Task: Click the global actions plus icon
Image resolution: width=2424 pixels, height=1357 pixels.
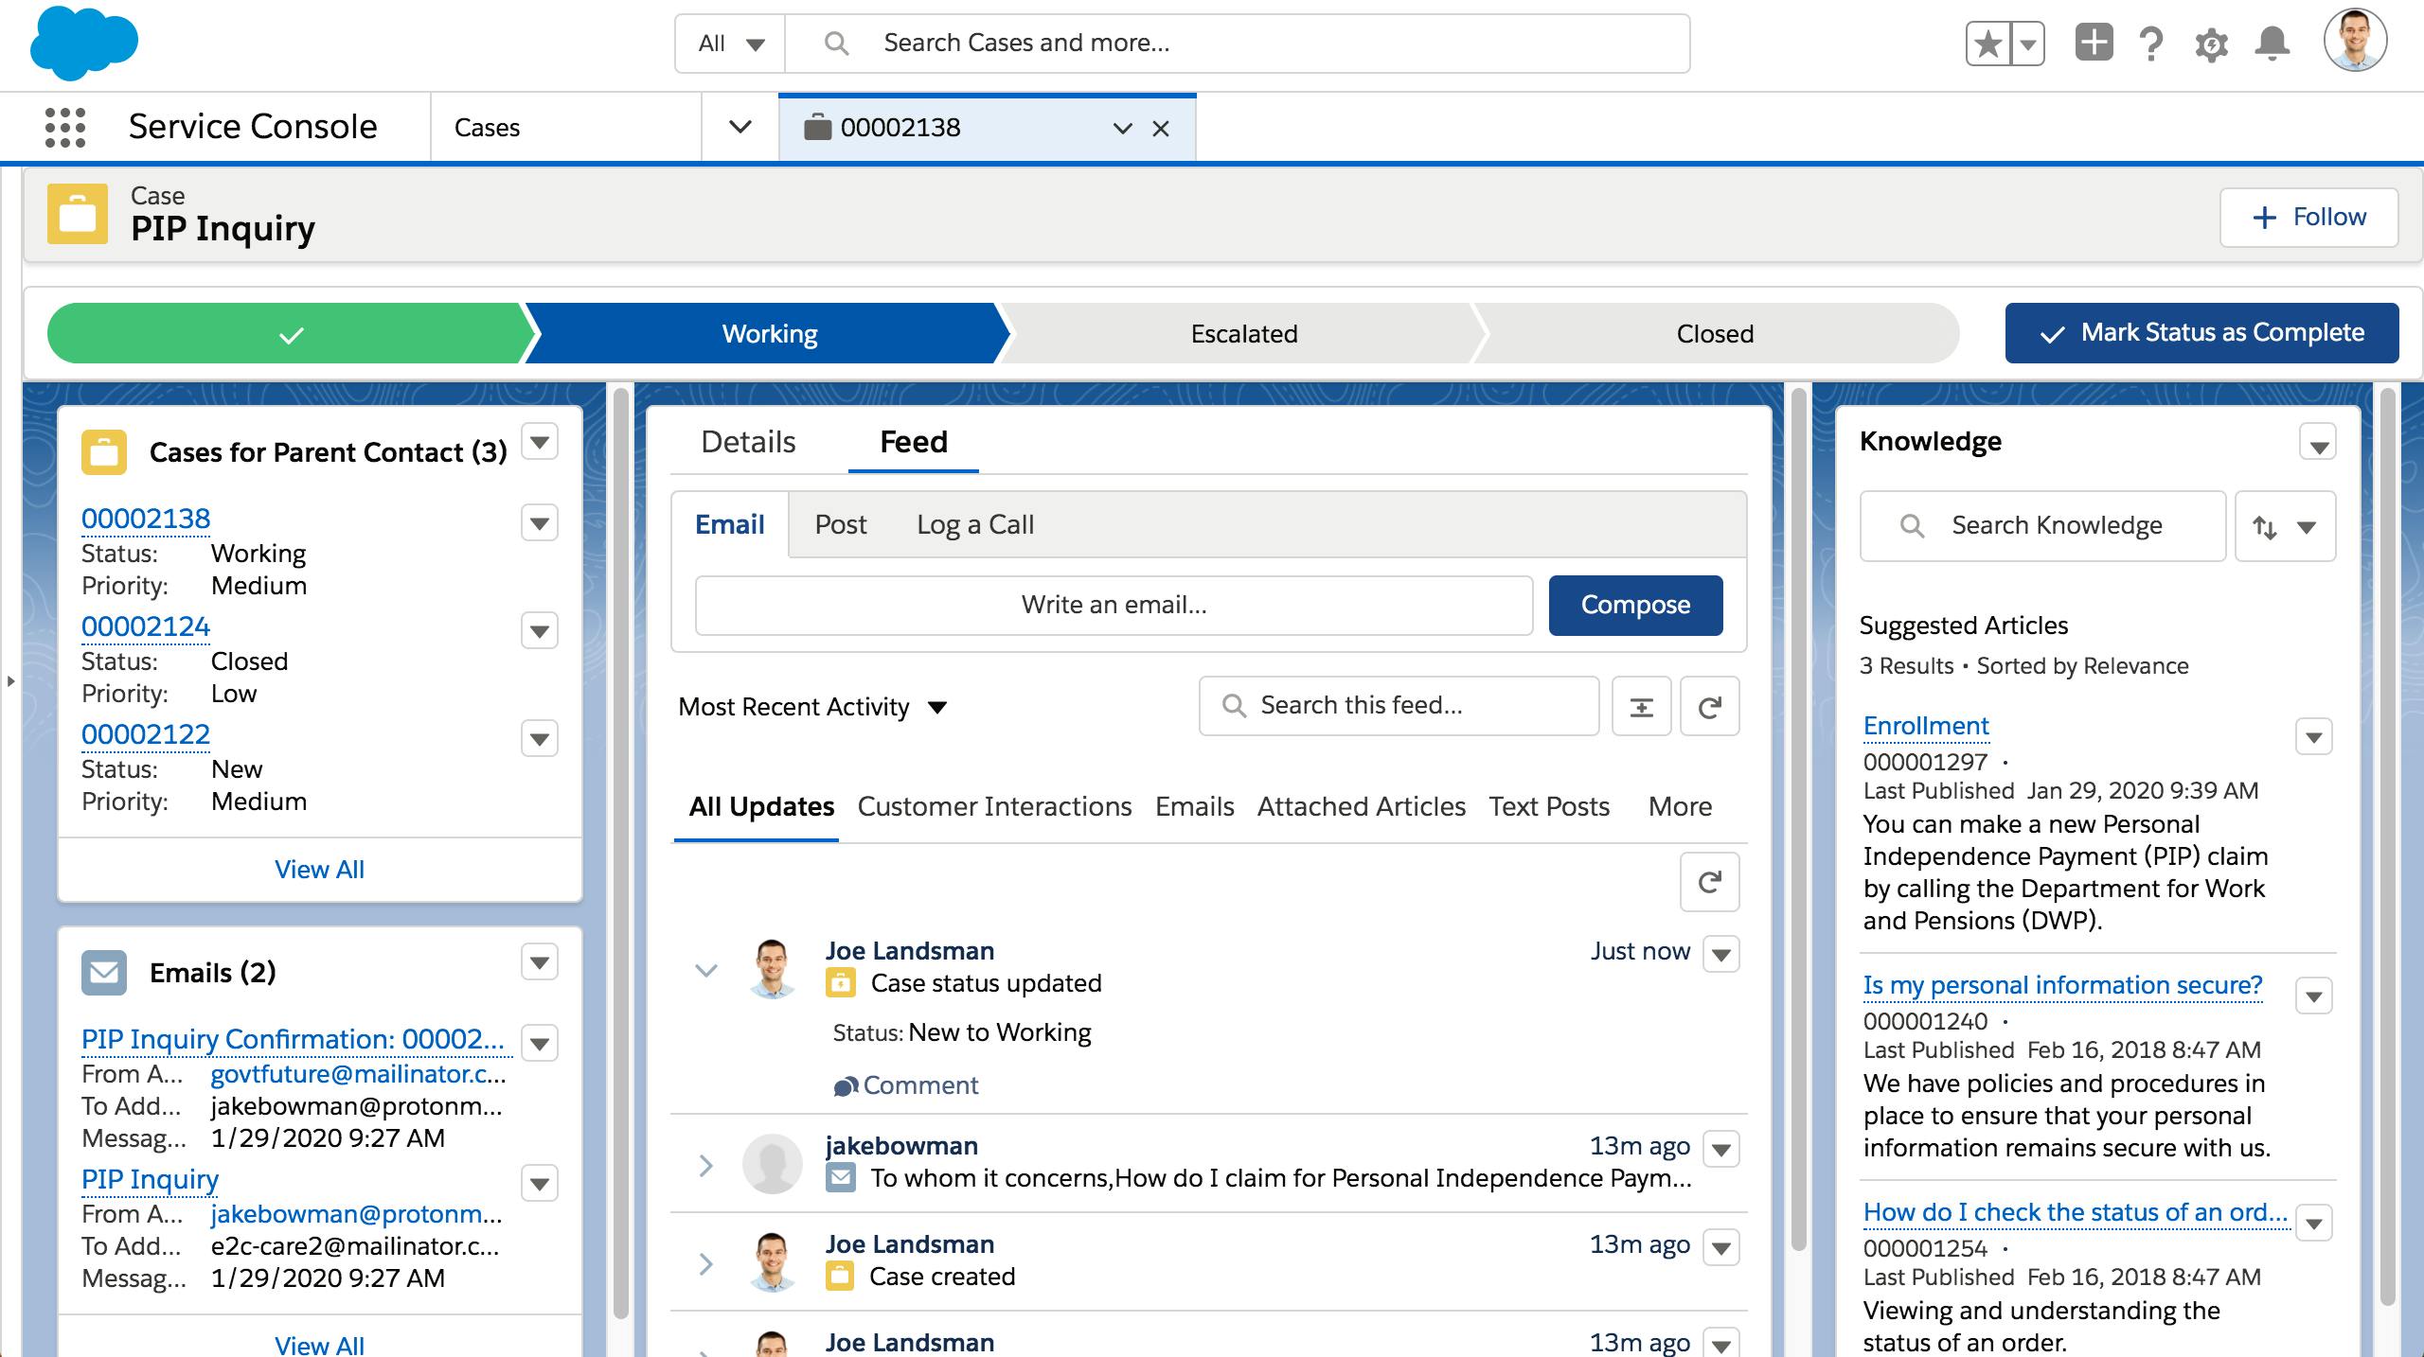Action: pyautogui.click(x=2094, y=43)
